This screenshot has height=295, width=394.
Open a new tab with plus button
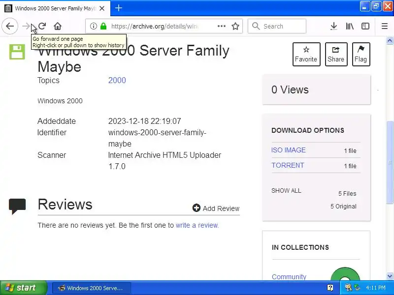point(119,8)
